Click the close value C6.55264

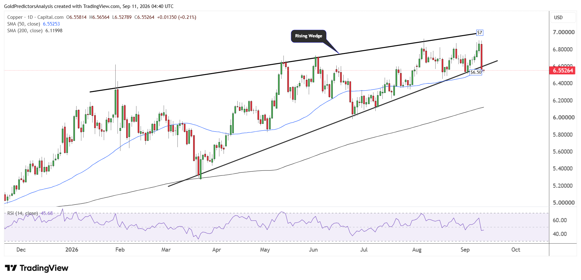point(144,17)
